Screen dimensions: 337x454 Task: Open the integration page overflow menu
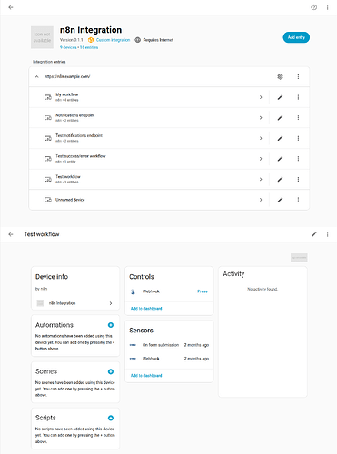pyautogui.click(x=327, y=7)
